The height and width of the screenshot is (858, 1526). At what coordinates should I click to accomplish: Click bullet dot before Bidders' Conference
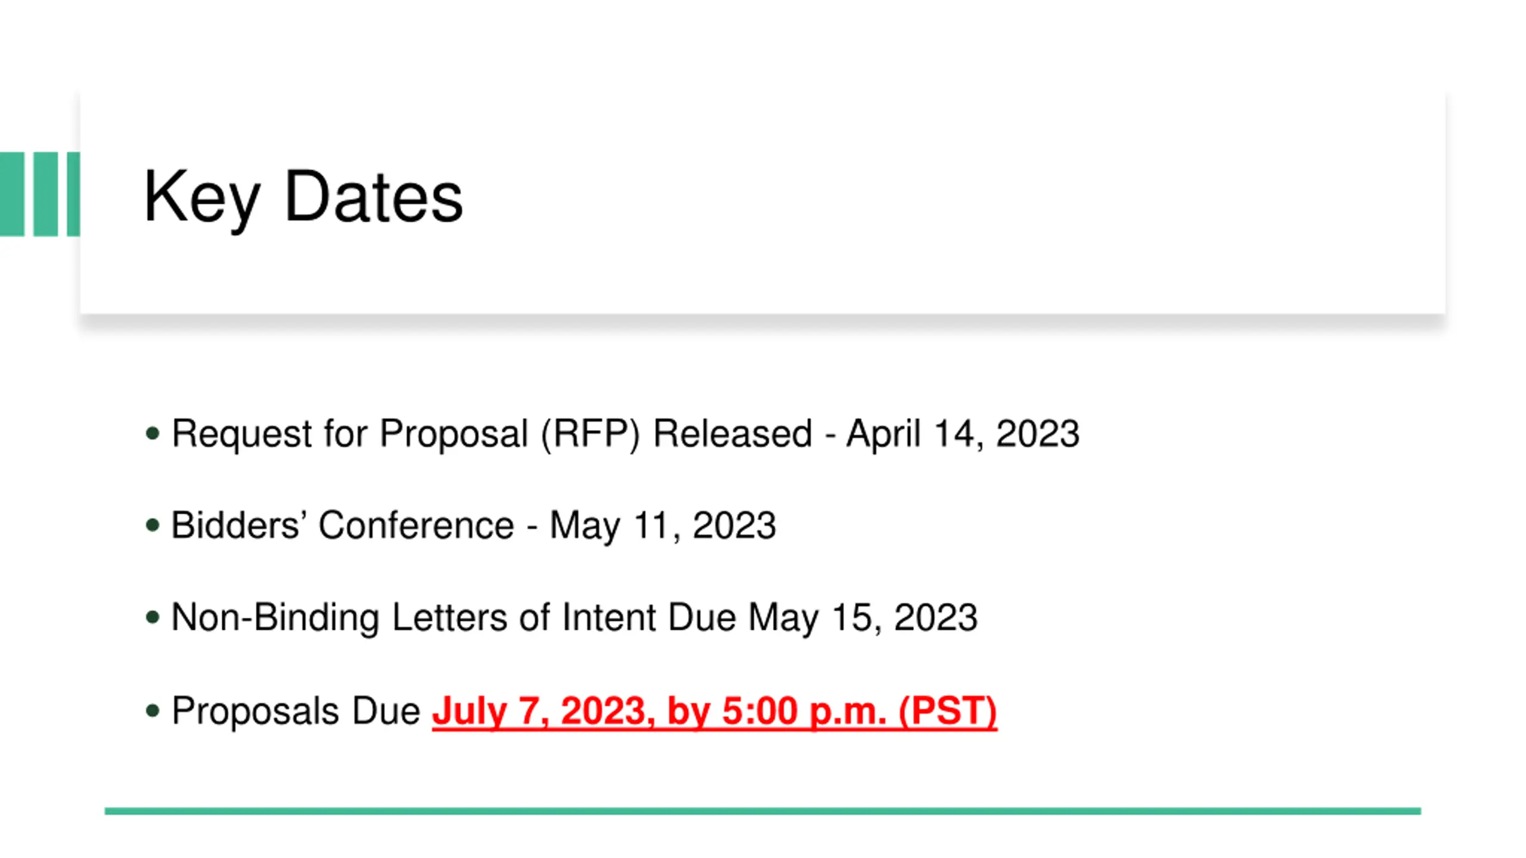(x=153, y=525)
